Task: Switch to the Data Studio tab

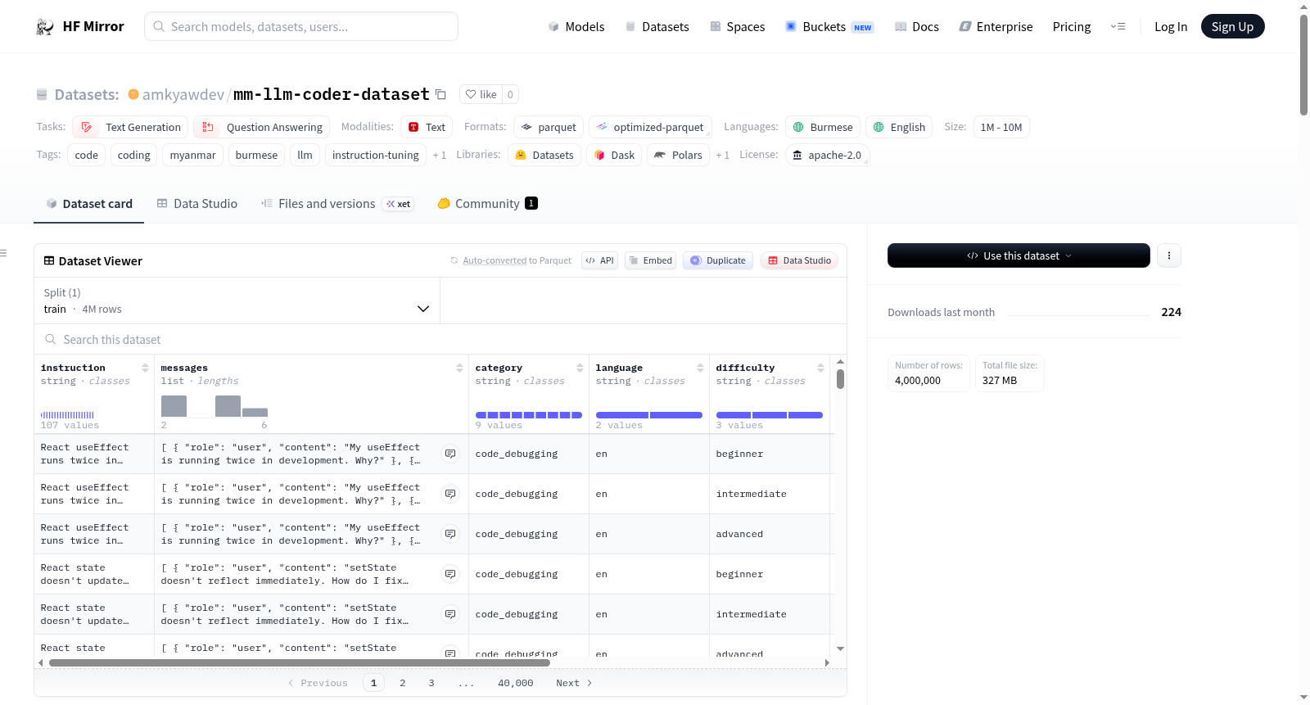Action: click(x=196, y=204)
